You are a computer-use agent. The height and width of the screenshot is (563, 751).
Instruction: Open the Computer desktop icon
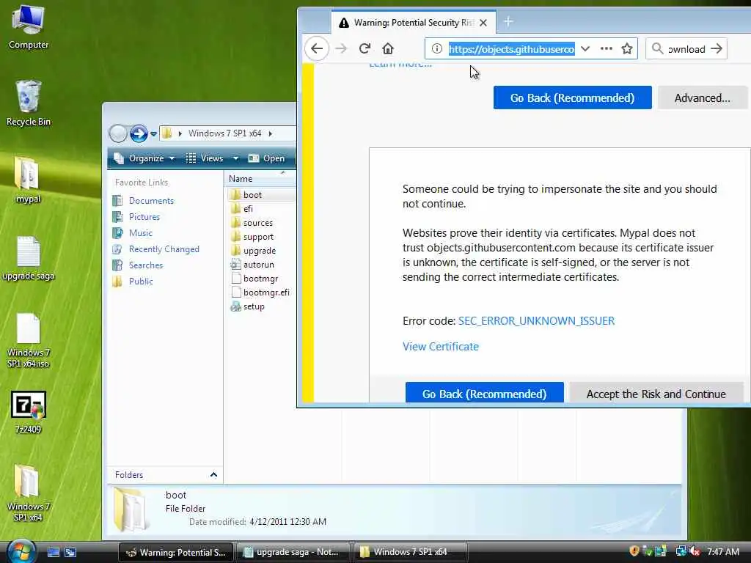pyautogui.click(x=29, y=27)
